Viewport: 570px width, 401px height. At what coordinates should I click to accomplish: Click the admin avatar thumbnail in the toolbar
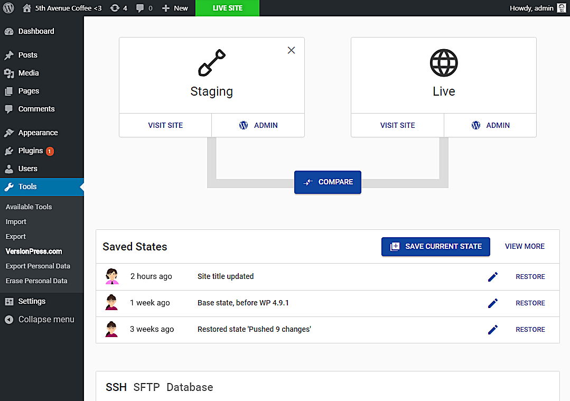[x=561, y=8]
